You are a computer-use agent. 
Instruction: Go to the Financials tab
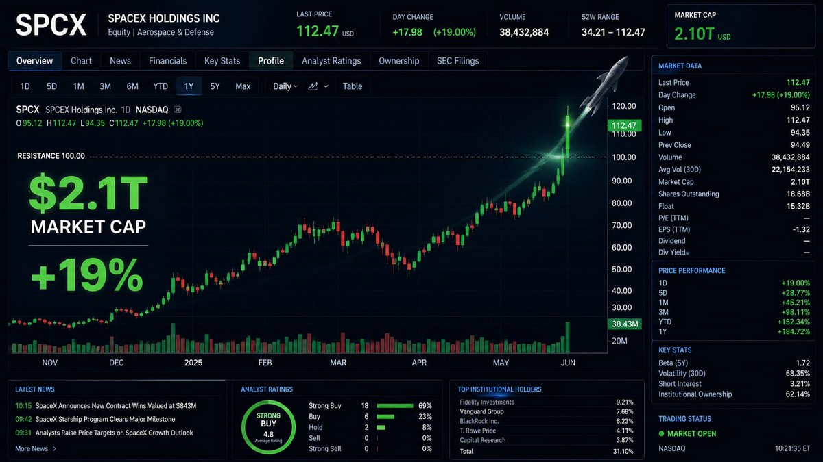point(167,61)
